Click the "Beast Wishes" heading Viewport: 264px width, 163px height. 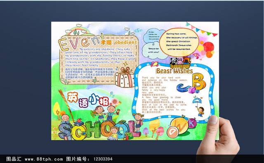coord(174,71)
